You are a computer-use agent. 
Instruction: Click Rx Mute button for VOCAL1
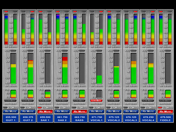click(96, 112)
